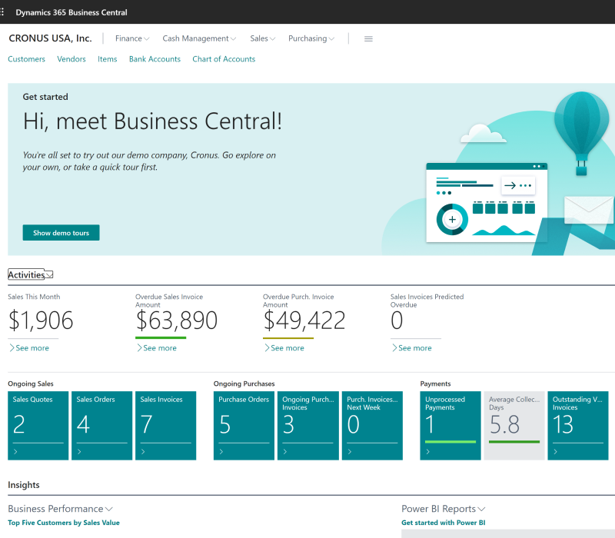The width and height of the screenshot is (615, 538).
Task: Click the Sales Quotes count 2
Action: tap(19, 424)
